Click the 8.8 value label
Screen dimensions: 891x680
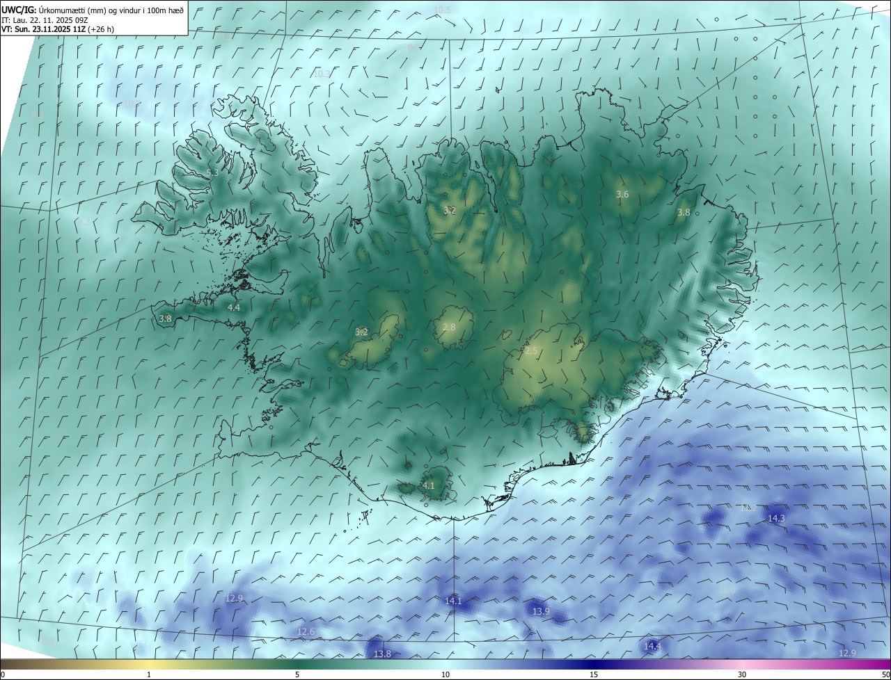tap(414, 47)
